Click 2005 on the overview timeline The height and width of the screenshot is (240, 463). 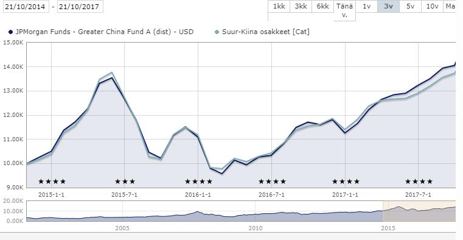pyautogui.click(x=122, y=228)
